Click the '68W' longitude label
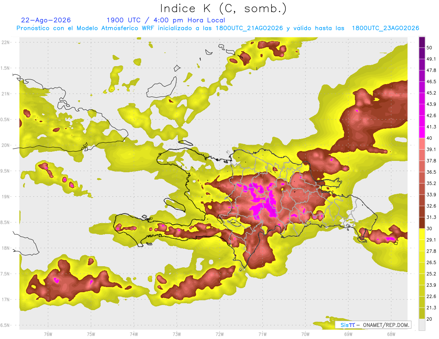439x339 pixels. pos(391,334)
